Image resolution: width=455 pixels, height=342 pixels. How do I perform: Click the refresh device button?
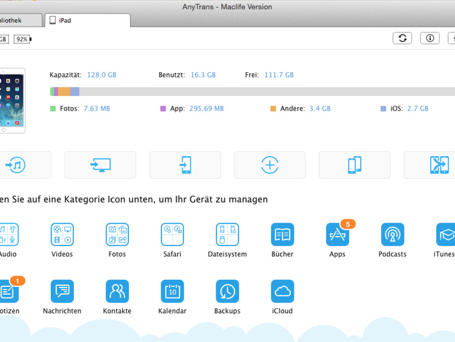click(402, 38)
